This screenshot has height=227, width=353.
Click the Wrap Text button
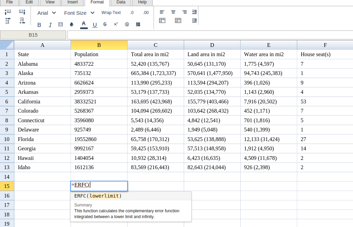(x=111, y=13)
